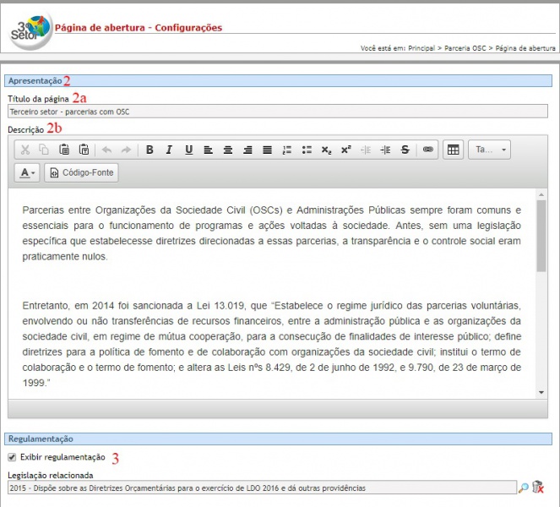The width and height of the screenshot is (560, 507).
Task: Toggle italic formatting
Action: (169, 150)
